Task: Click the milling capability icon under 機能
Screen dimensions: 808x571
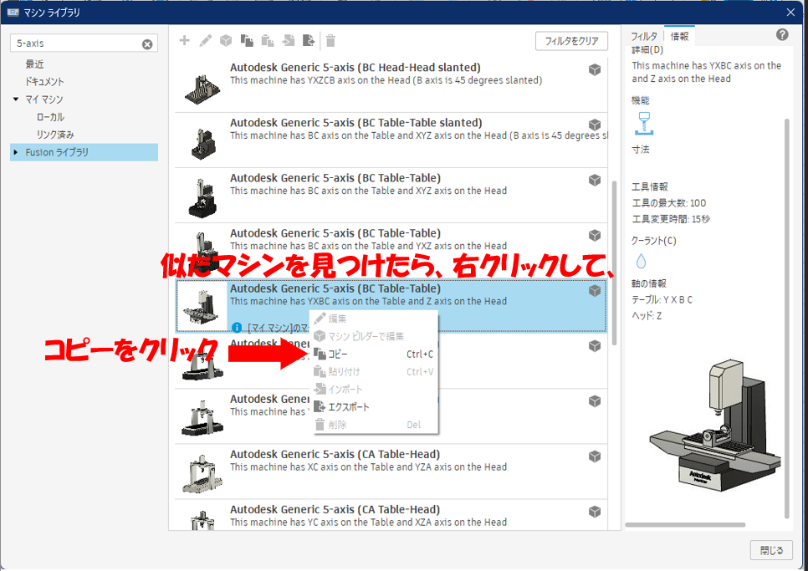Action: tap(645, 123)
